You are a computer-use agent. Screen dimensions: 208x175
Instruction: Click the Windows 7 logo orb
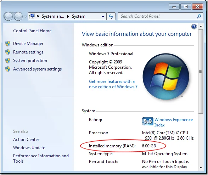(166, 77)
